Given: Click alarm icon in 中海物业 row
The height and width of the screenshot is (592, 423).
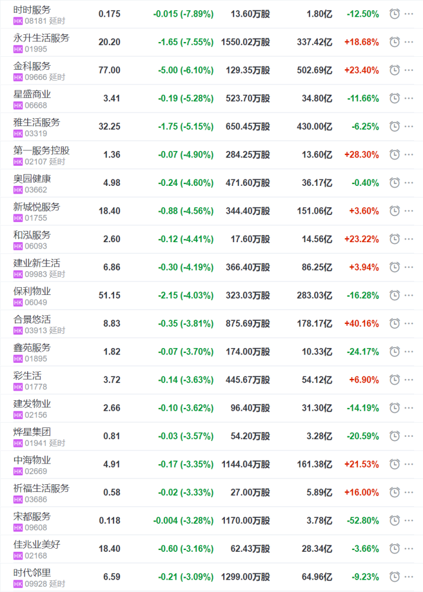Looking at the screenshot, I should [395, 464].
